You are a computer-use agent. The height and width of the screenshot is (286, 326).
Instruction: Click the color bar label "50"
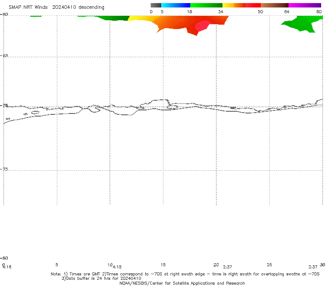click(260, 11)
